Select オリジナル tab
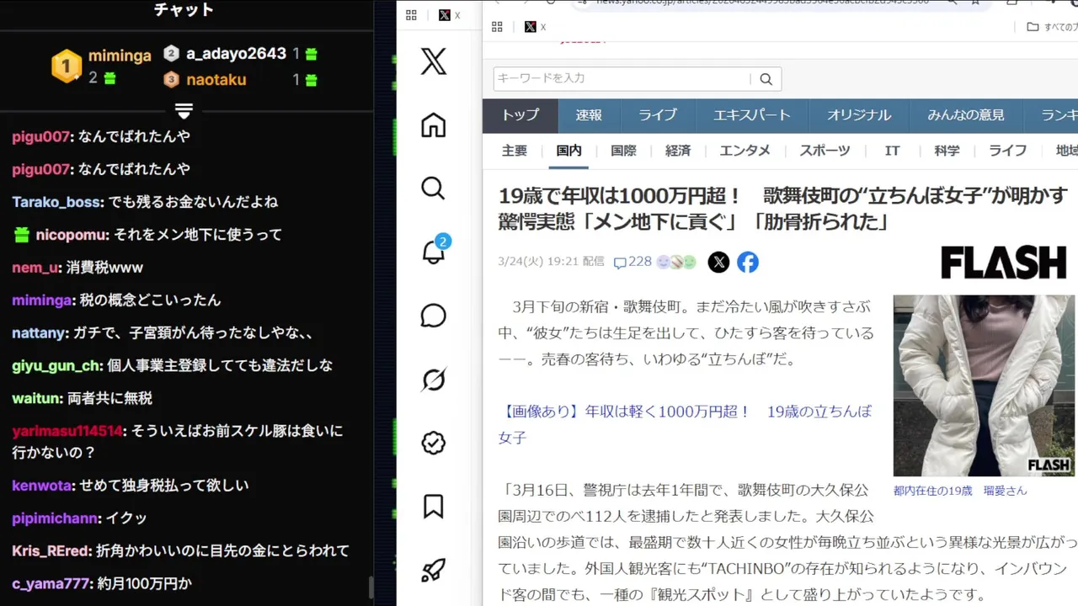 (x=859, y=115)
